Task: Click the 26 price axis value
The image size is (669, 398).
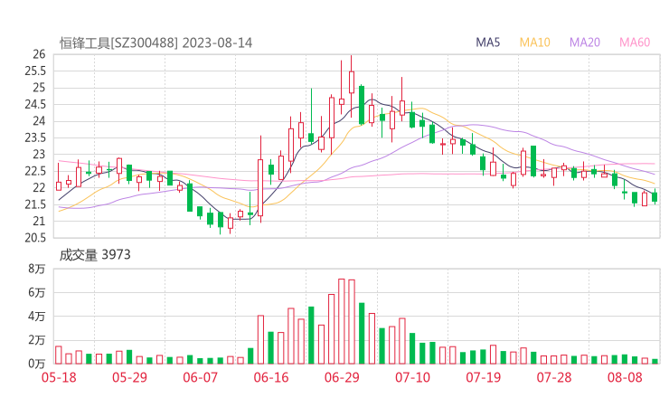Action: 39,54
